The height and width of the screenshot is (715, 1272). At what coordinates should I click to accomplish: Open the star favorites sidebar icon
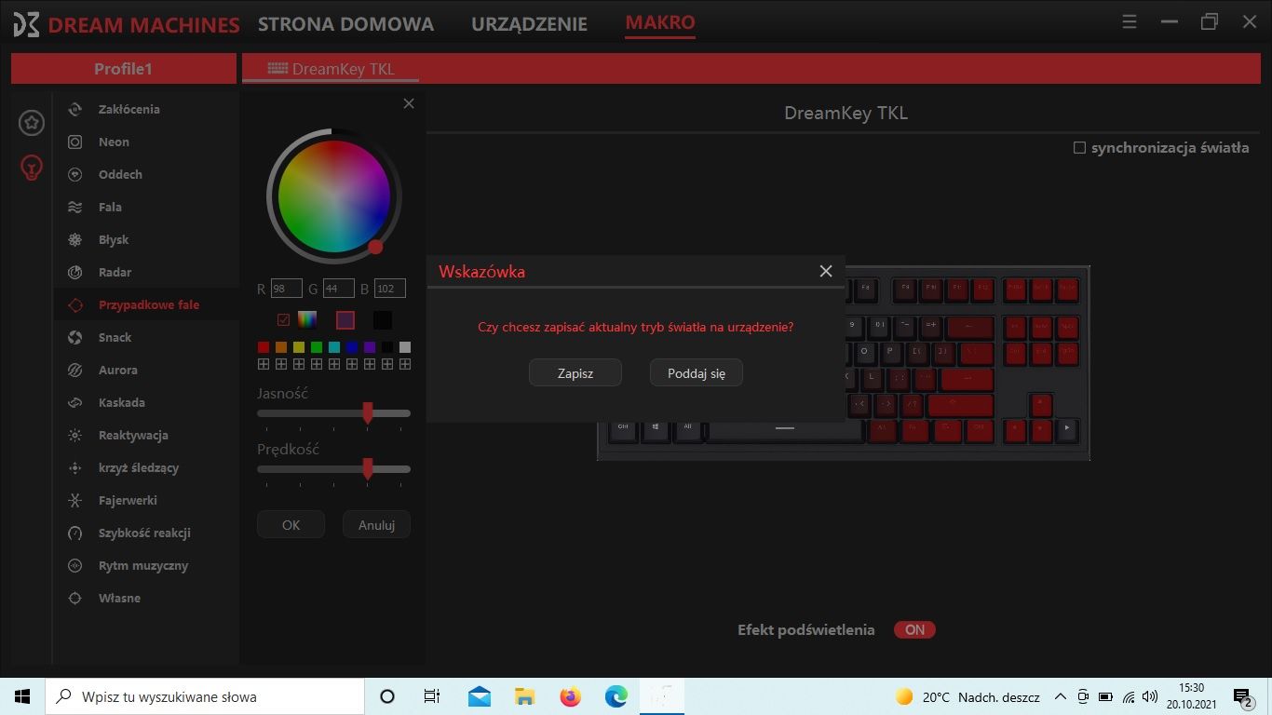(x=32, y=122)
